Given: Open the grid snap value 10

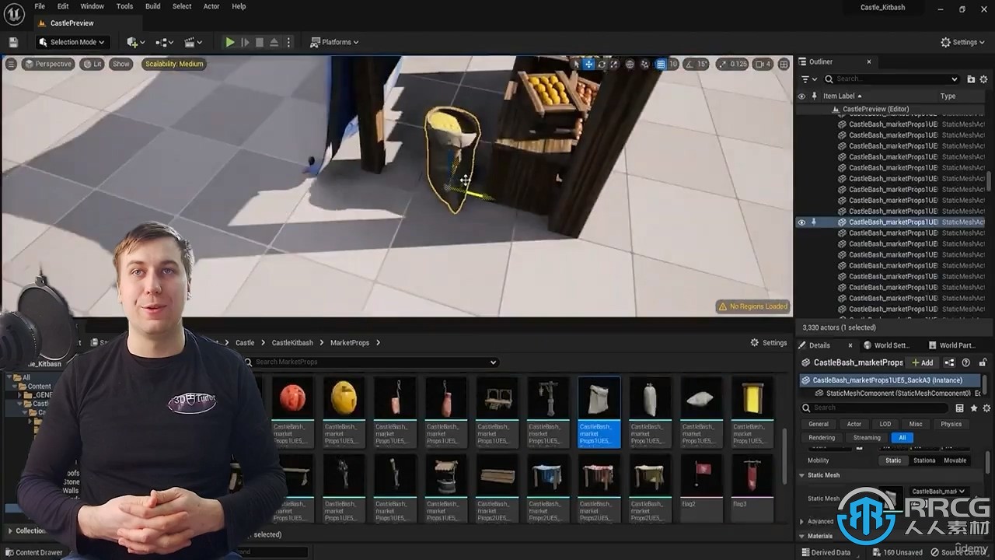Looking at the screenshot, I should point(673,64).
